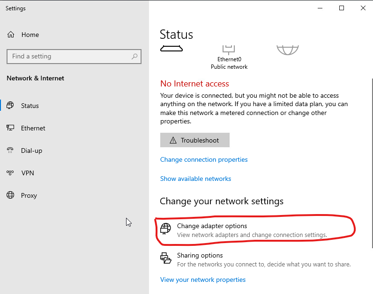The height and width of the screenshot is (294, 373).
Task: Click the Ethernet0 network diagram icon
Action: pyautogui.click(x=229, y=50)
